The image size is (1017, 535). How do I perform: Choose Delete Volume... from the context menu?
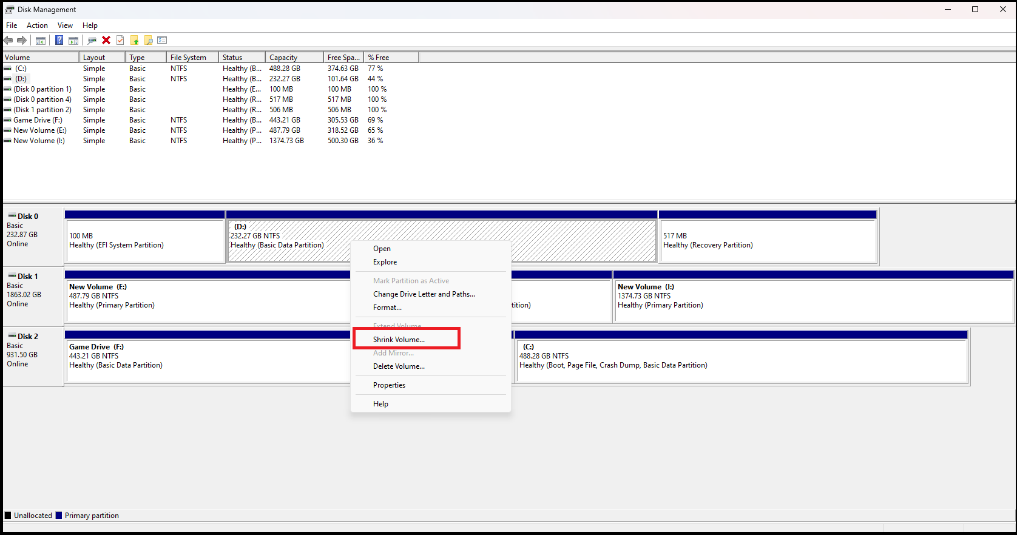[x=399, y=366]
